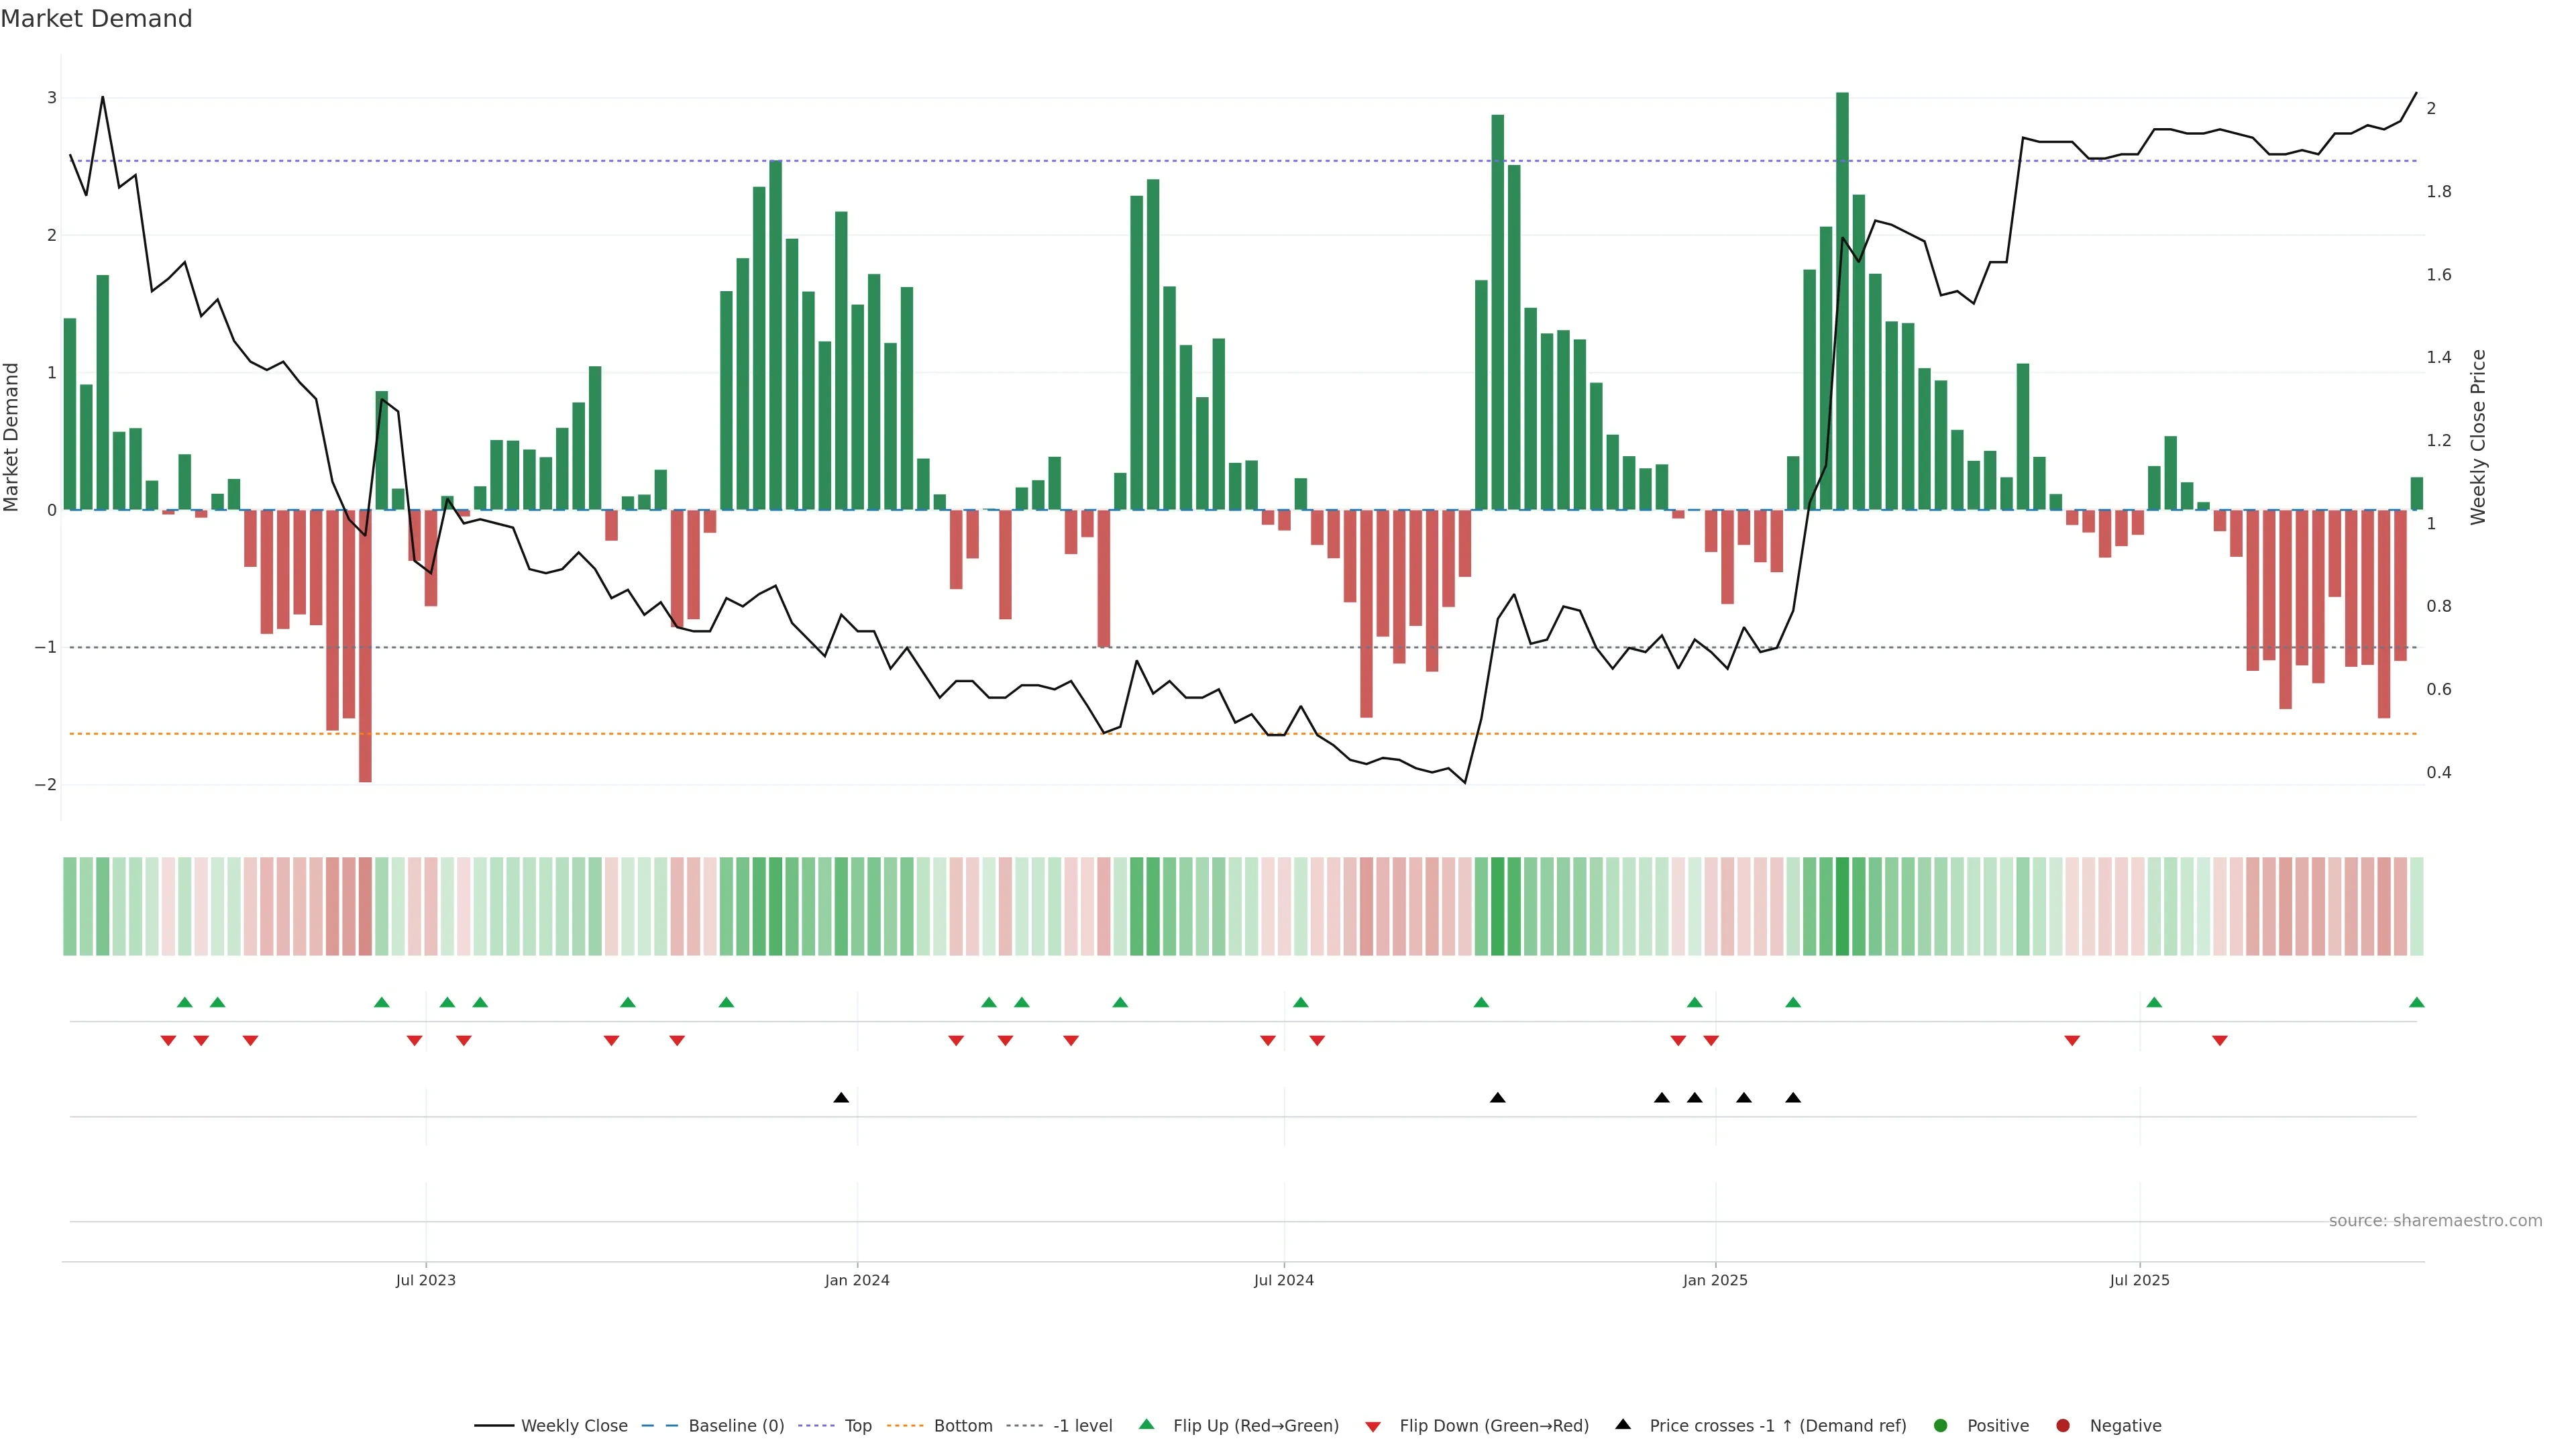Click the green Positive circle in legend
This screenshot has width=2576, height=1449.
(1941, 1425)
